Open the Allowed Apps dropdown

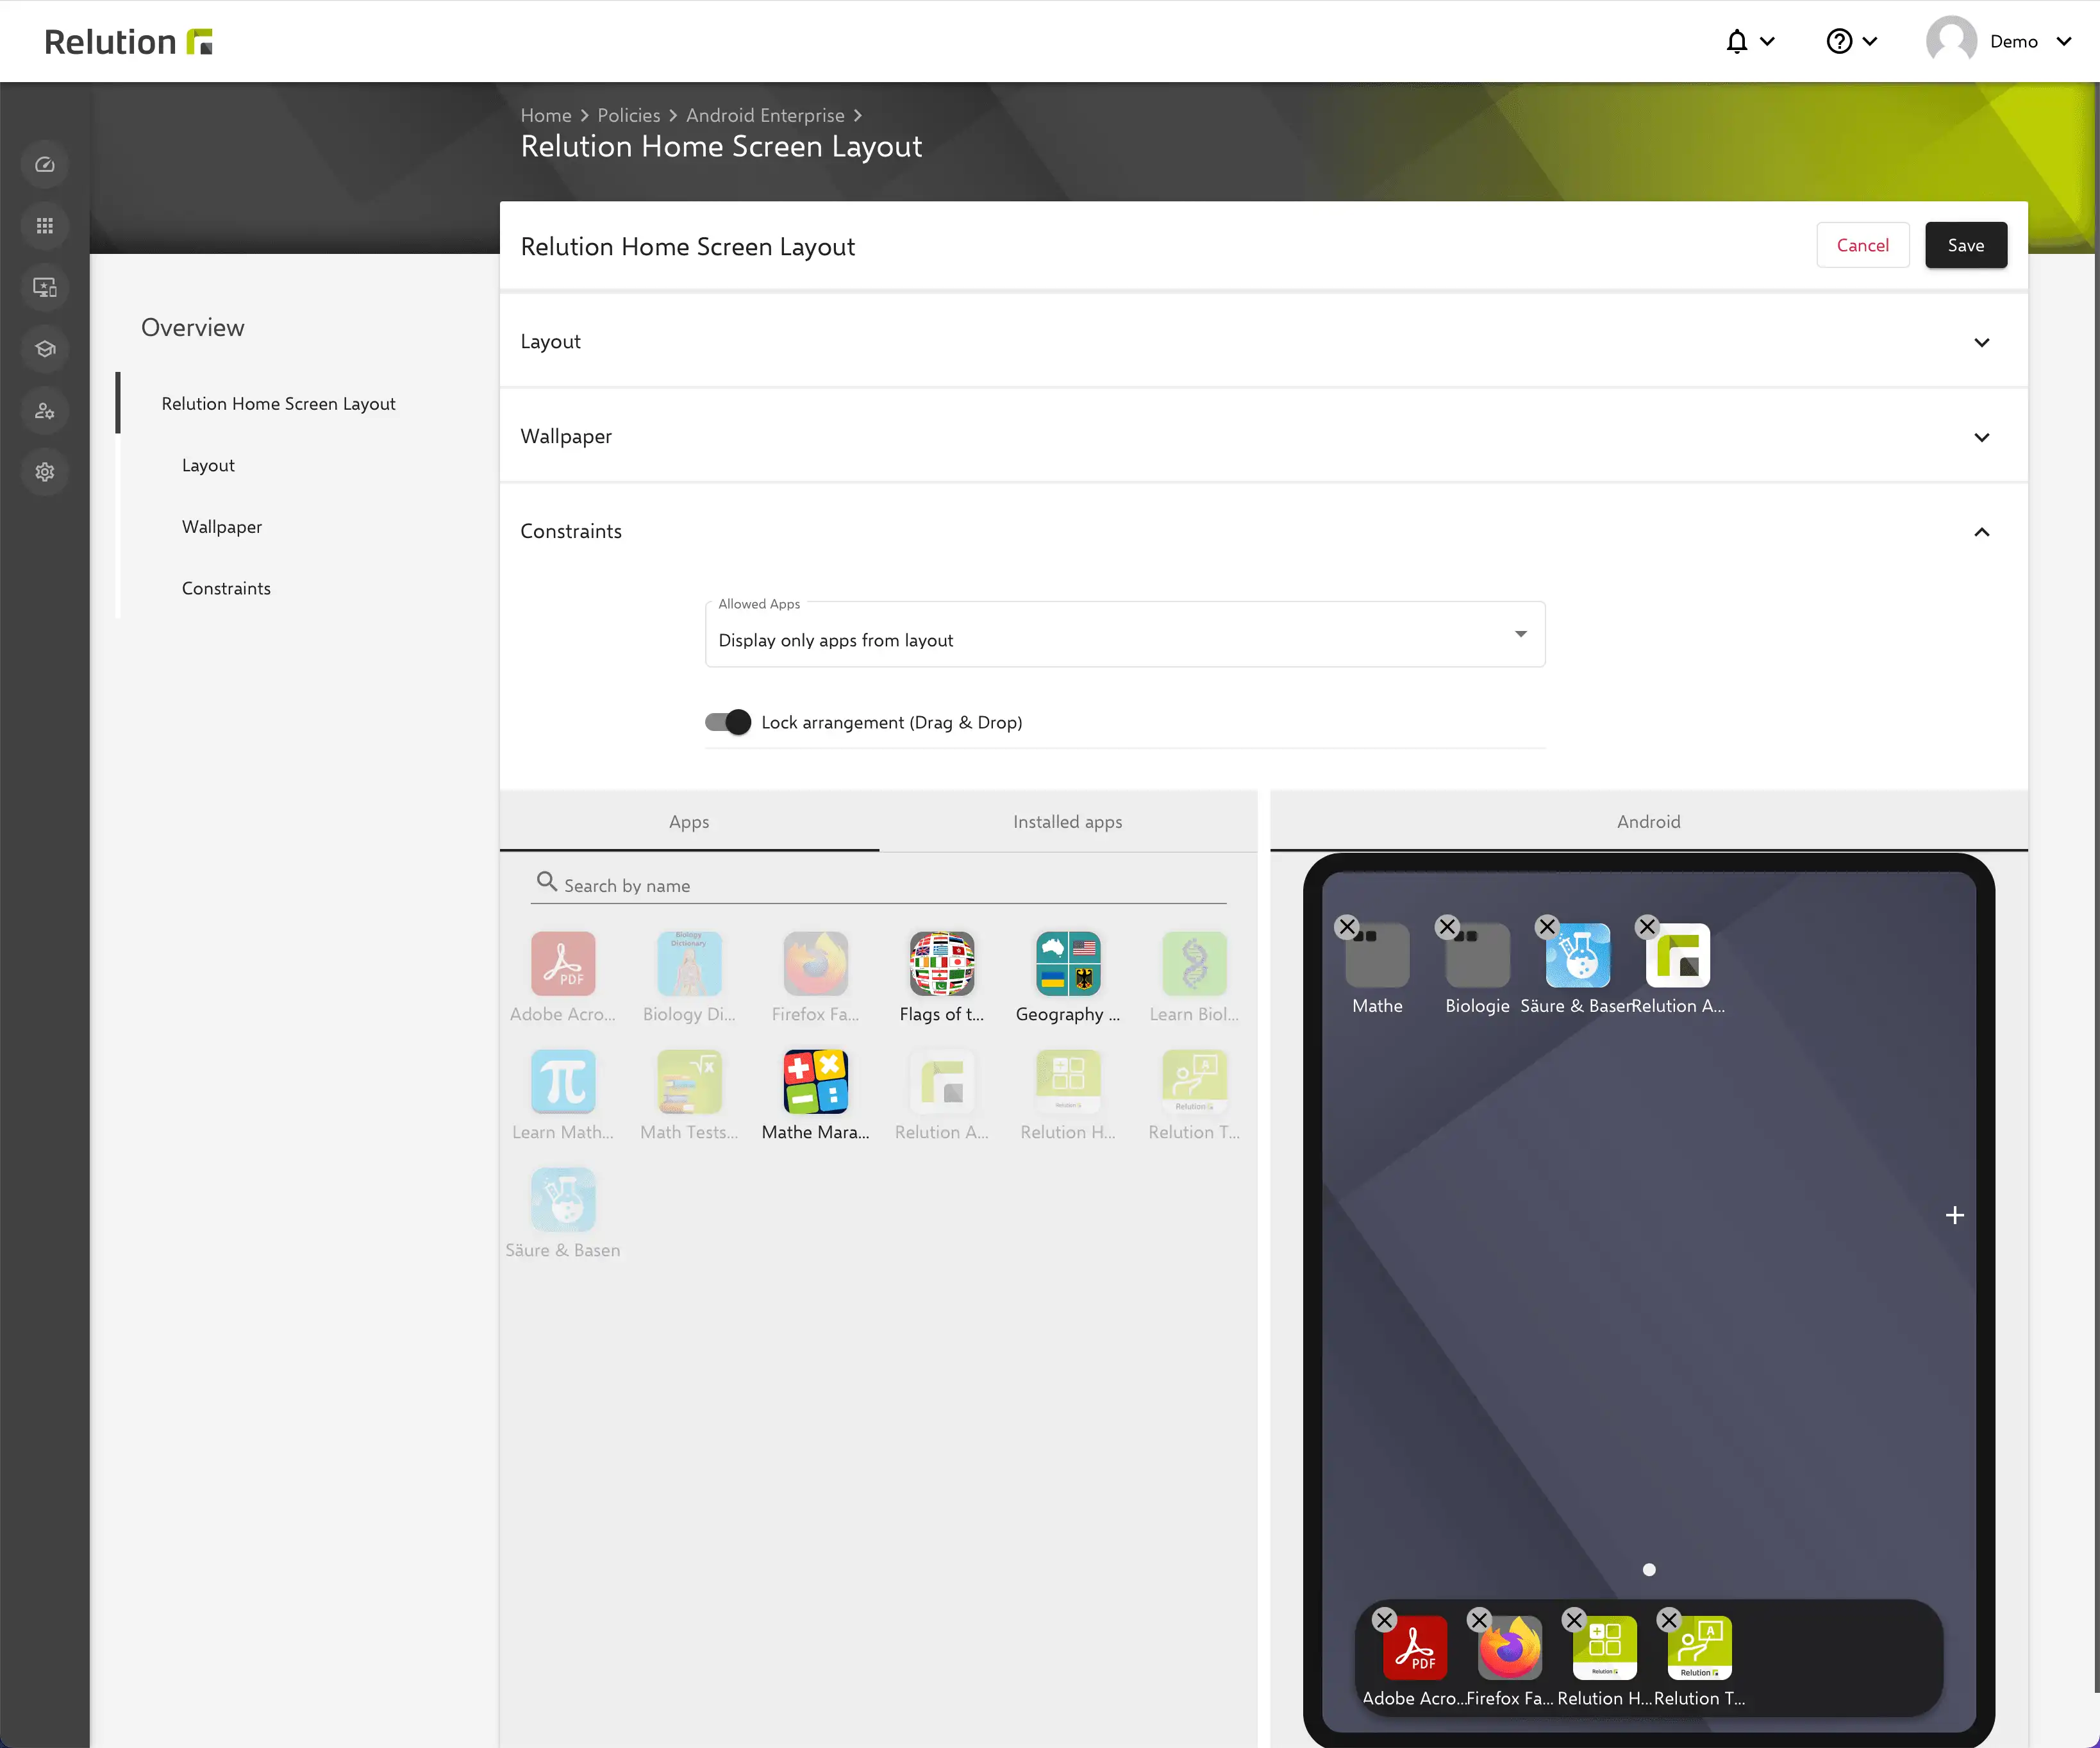1125,634
